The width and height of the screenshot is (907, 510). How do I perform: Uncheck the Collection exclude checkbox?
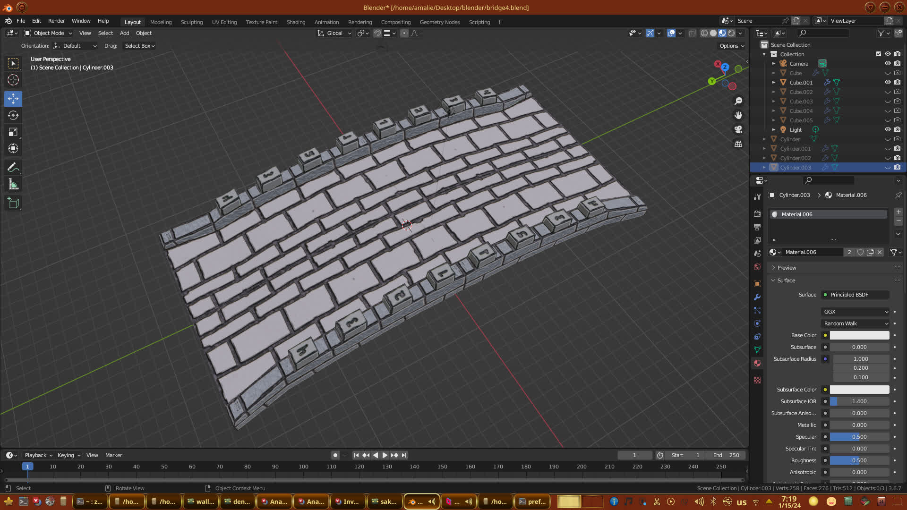tap(879, 54)
